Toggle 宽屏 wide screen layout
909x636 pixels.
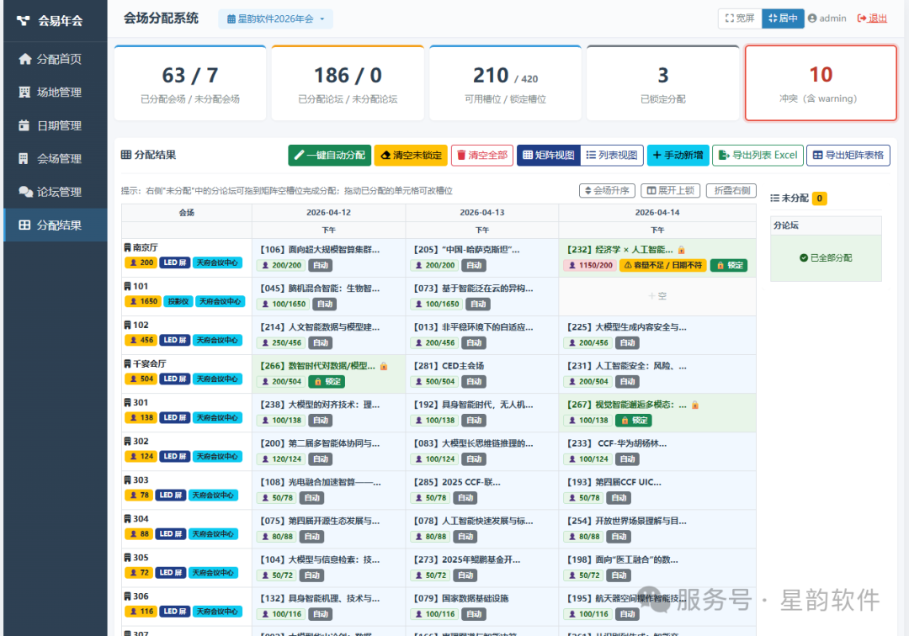click(740, 19)
